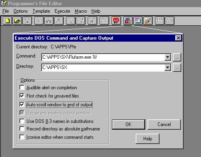Close the Execute DOS Command dialog
The image size is (201, 157).
(178, 38)
